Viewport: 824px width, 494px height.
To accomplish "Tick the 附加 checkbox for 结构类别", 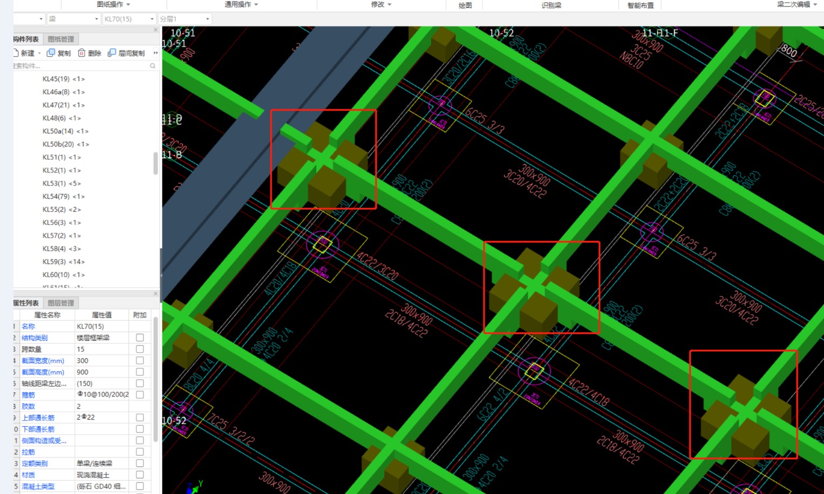I will (140, 338).
